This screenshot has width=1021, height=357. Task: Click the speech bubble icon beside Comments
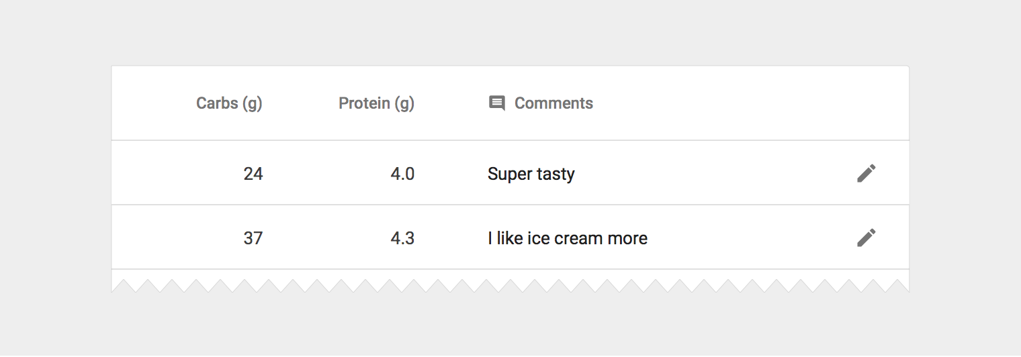point(496,103)
